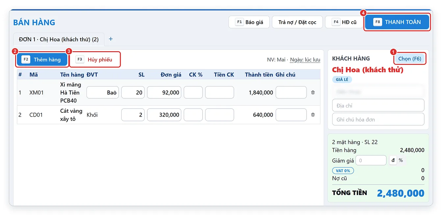Viewport: 442px width, 215px height.
Task: Click the Ghi chú note field for CD01
Action: pyautogui.click(x=291, y=115)
